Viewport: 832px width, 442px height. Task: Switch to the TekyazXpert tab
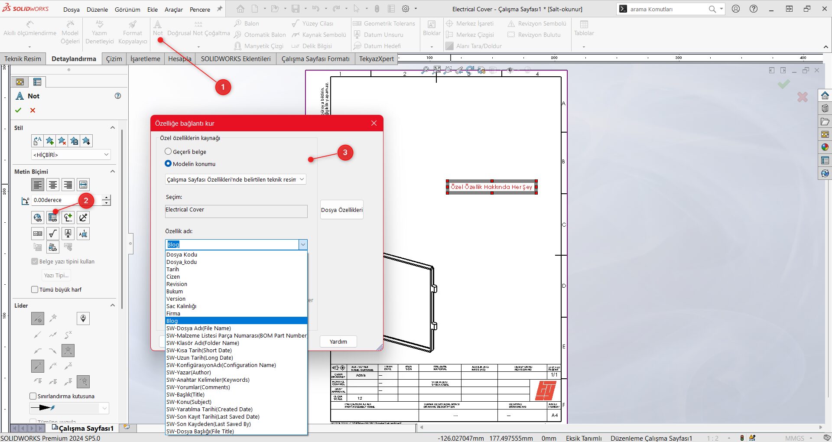click(377, 59)
